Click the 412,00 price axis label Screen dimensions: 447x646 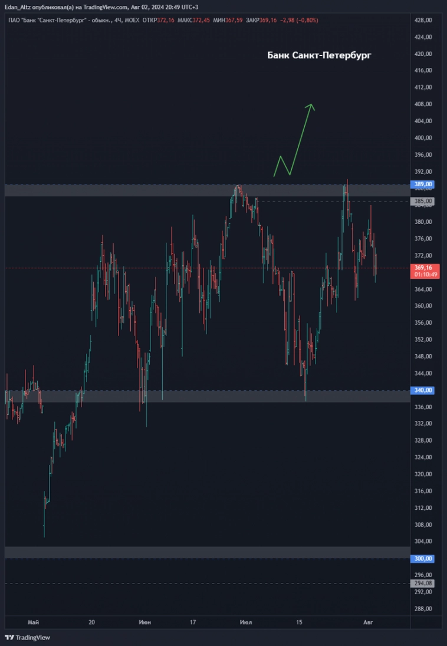coord(423,87)
